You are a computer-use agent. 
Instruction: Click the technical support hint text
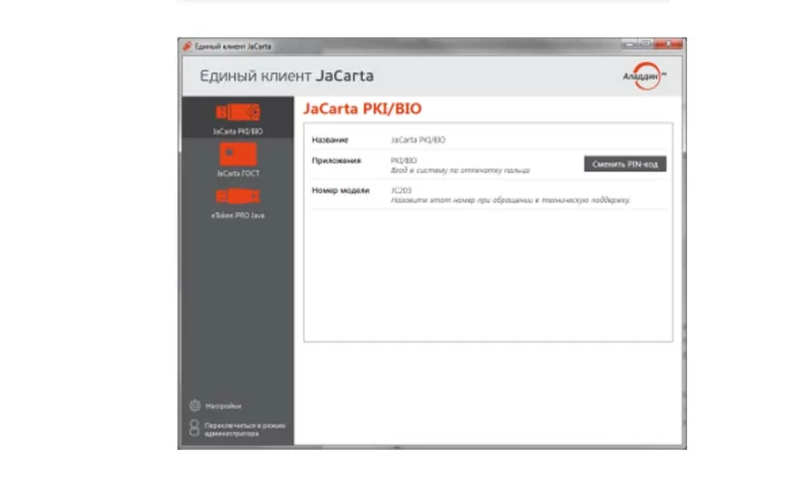pyautogui.click(x=511, y=200)
